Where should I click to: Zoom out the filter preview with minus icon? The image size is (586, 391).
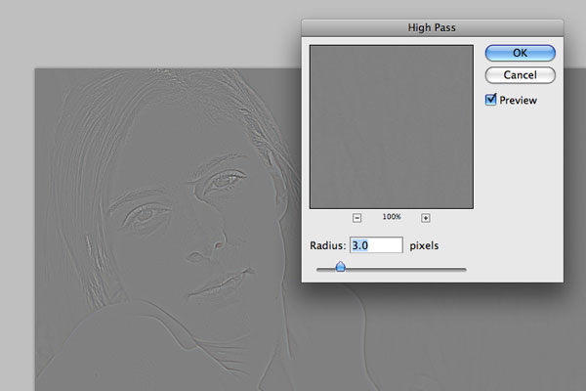[x=356, y=217]
